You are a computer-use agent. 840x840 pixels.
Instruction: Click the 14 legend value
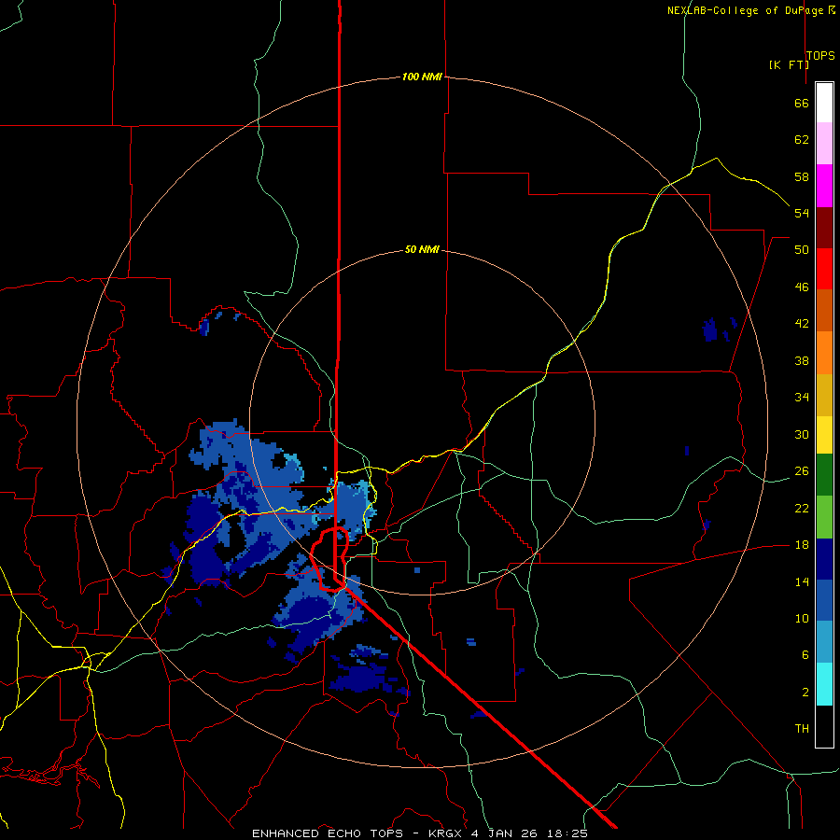[x=802, y=581]
